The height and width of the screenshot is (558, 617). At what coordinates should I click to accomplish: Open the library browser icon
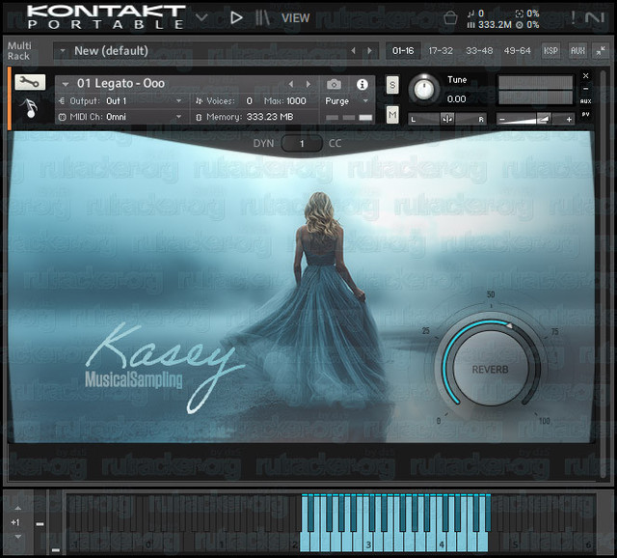[262, 17]
